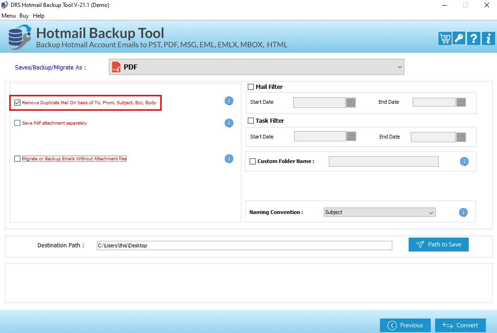Enable the Task Filter checkbox
Image resolution: width=497 pixels, height=333 pixels.
(251, 121)
